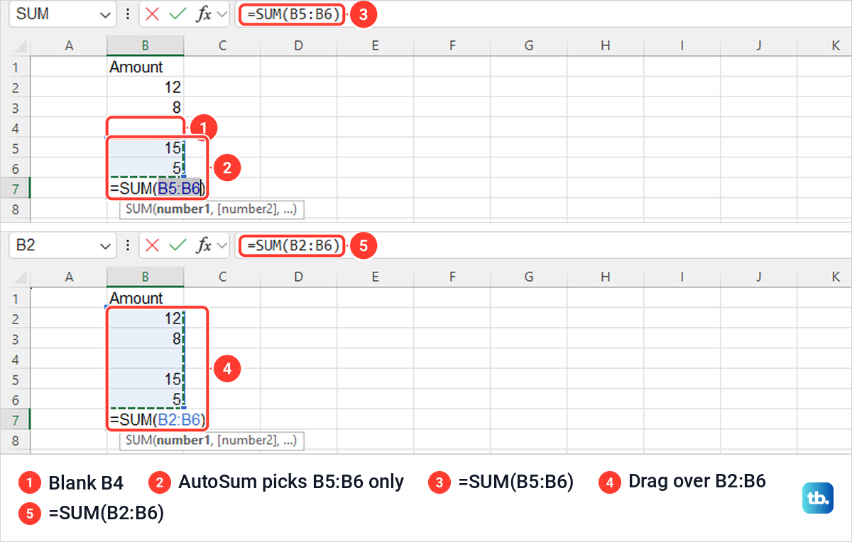
Task: Select column C header in the upper worksheet
Action: (222, 46)
